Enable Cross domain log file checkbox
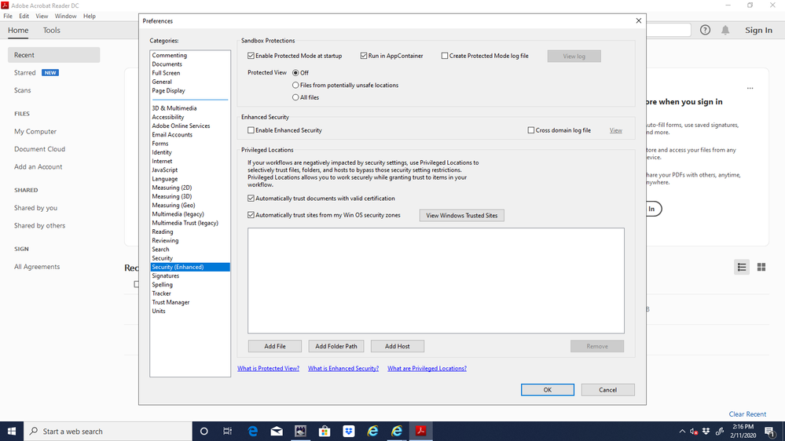Screen dimensions: 785x441 pos(530,130)
